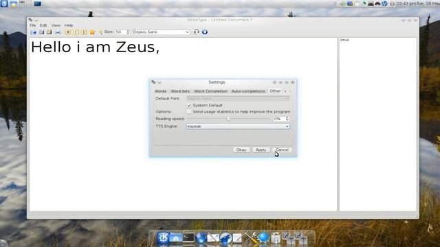Click the disabled Default Font dropdown
The width and height of the screenshot is (440, 247).
(238, 98)
